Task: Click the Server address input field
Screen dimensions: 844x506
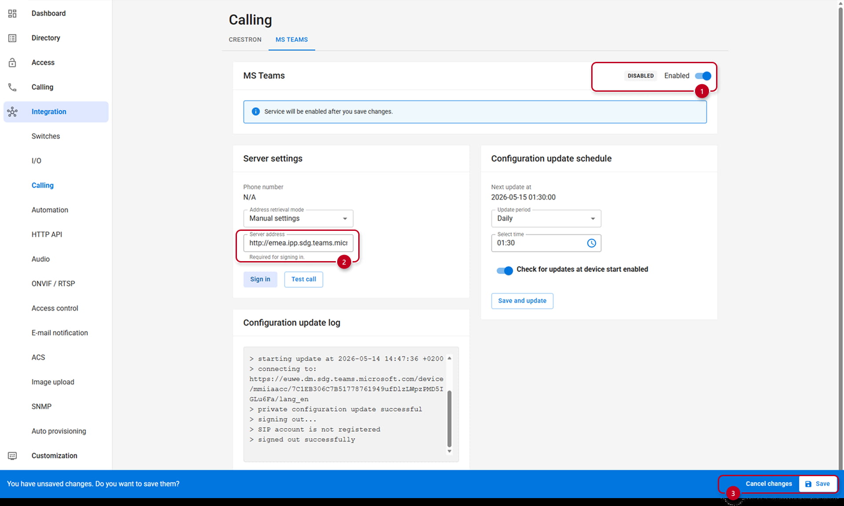Action: (298, 243)
